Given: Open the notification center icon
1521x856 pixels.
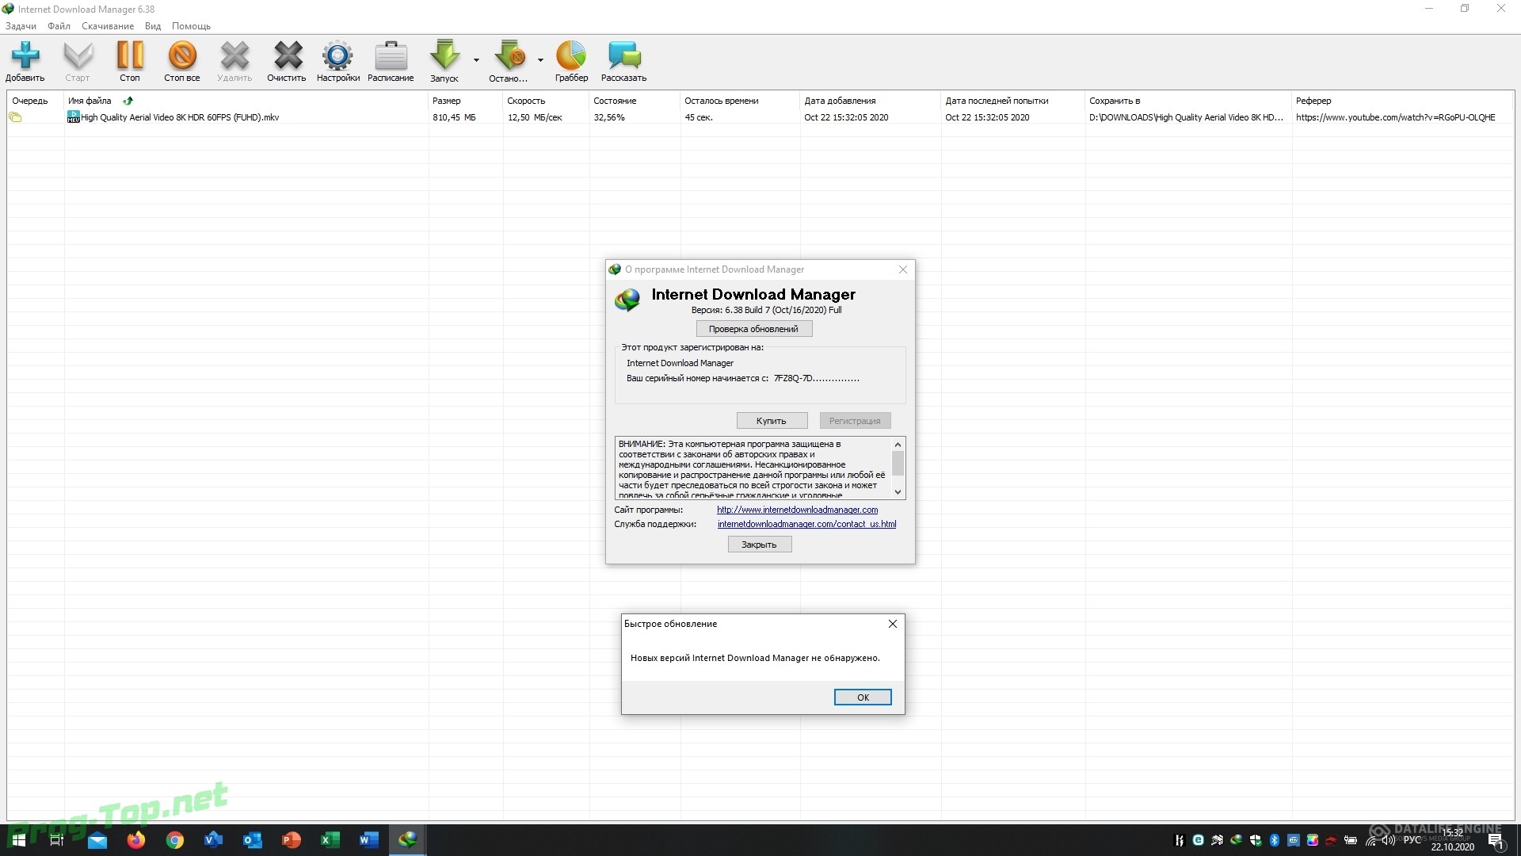Looking at the screenshot, I should pyautogui.click(x=1496, y=842).
